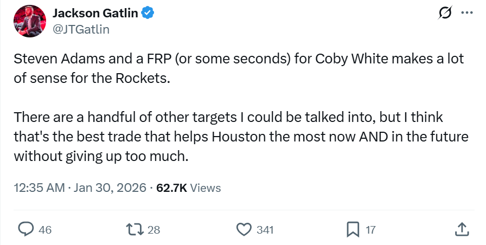This screenshot has height=245, width=486.
Task: Click the share upload icon
Action: click(462, 230)
